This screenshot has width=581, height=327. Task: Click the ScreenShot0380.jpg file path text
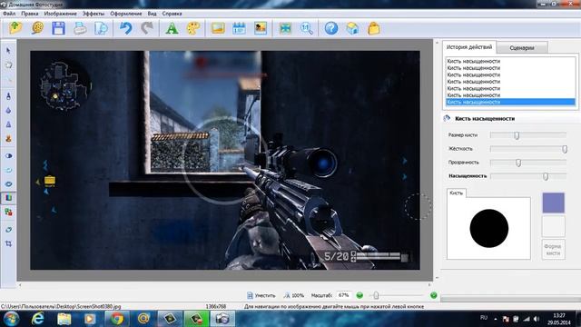[x=61, y=307]
